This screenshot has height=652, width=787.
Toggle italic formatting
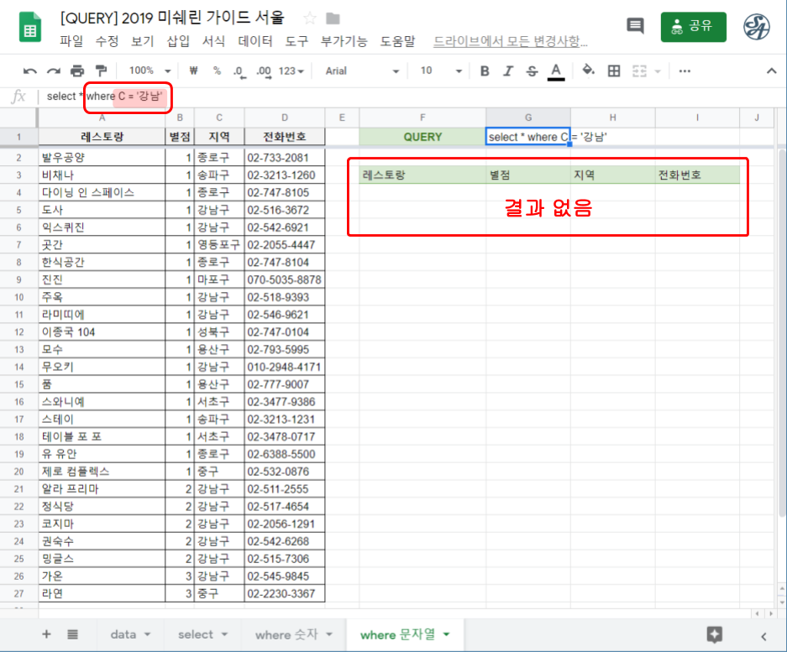[507, 71]
